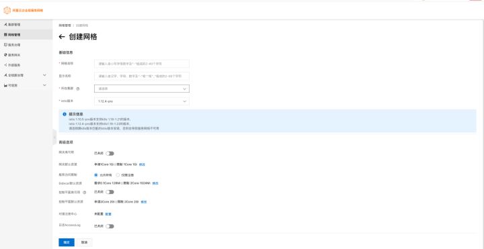Viewport: 484px width, 249px height.
Task: Click the help icon next to 控制平面高可用
Action: pos(85,193)
